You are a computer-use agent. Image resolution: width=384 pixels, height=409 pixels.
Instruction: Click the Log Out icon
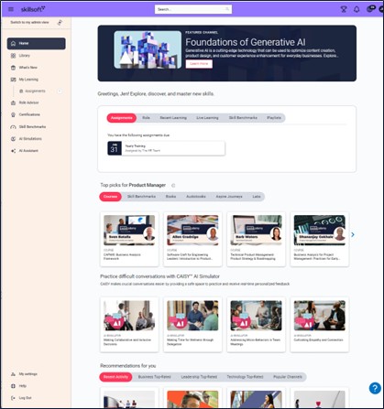(x=13, y=398)
